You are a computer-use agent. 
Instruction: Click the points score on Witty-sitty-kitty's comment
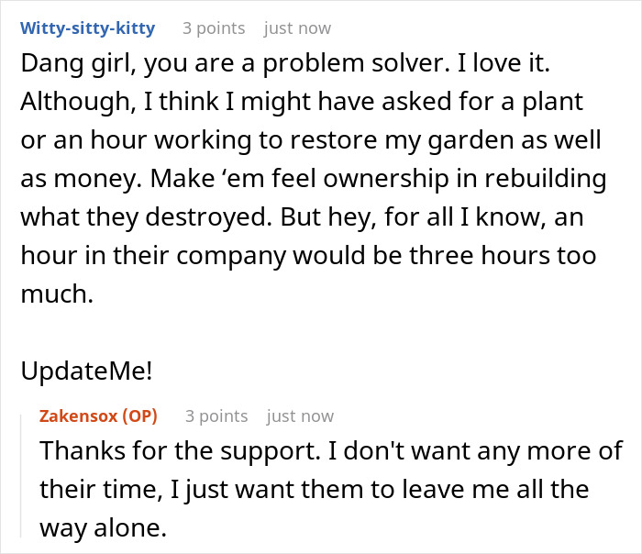(214, 28)
